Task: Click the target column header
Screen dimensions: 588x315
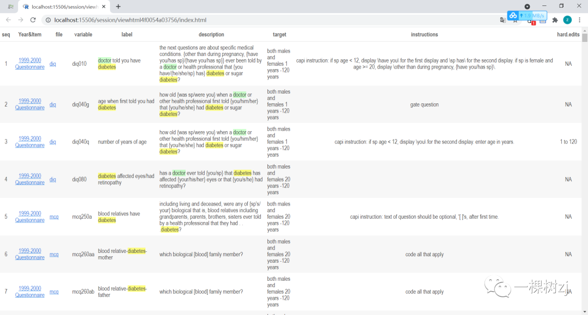Action: [279, 34]
